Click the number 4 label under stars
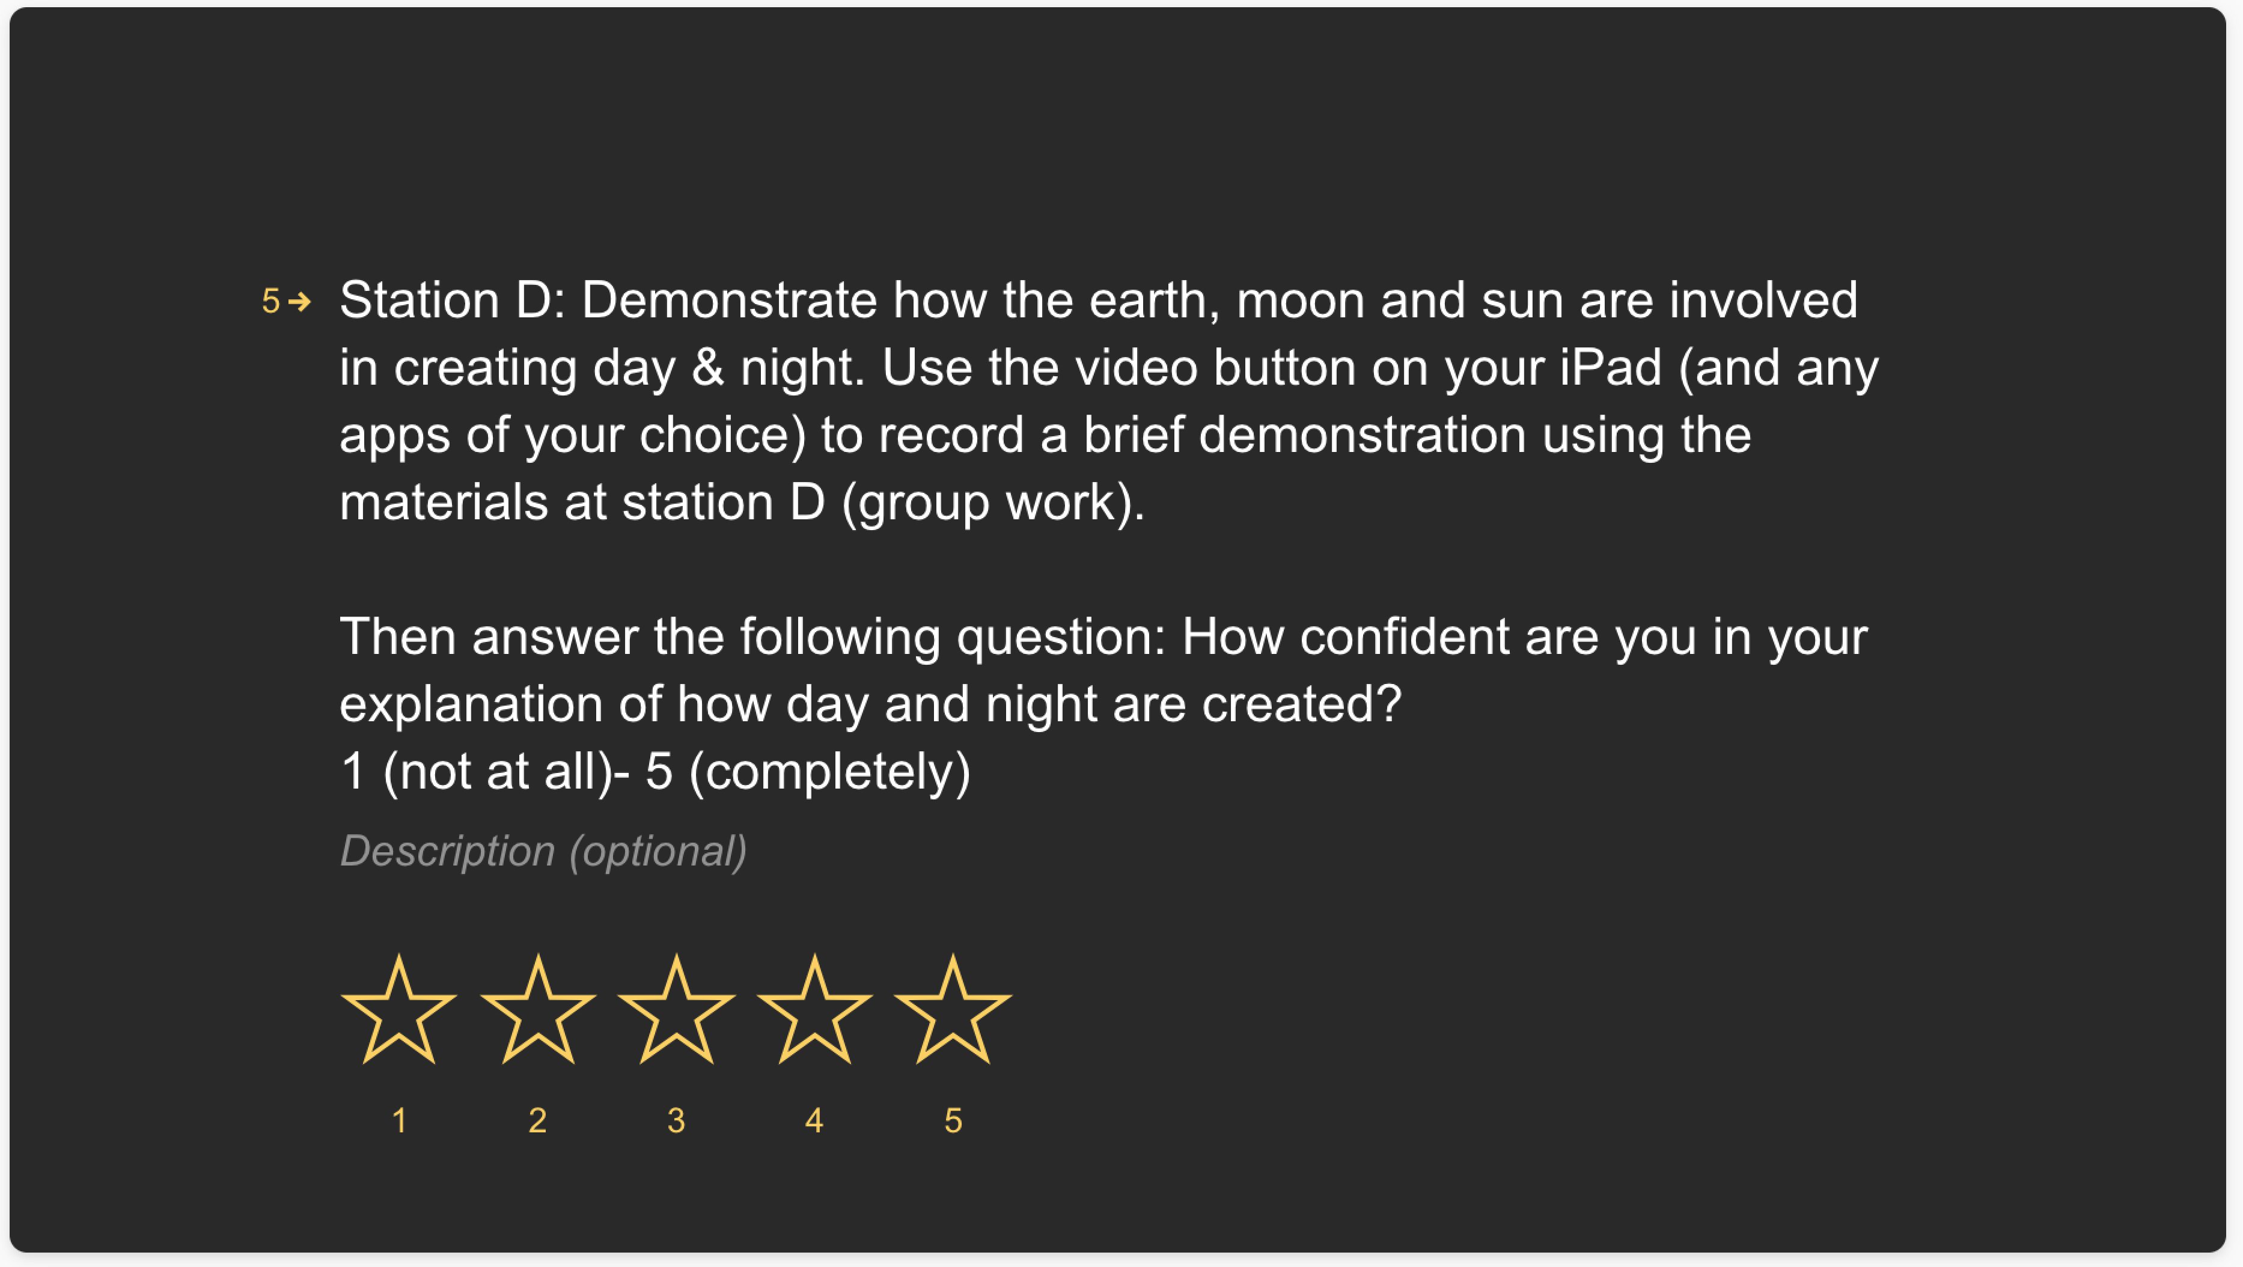The image size is (2243, 1267). tap(814, 1120)
